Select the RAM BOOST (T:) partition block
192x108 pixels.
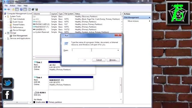point(71,83)
